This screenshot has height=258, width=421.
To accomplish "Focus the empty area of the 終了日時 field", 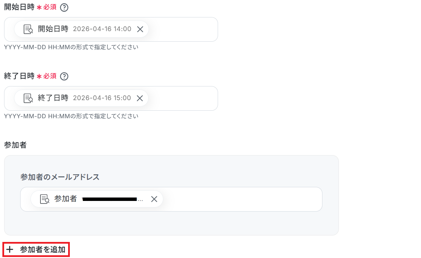I will tap(183, 98).
